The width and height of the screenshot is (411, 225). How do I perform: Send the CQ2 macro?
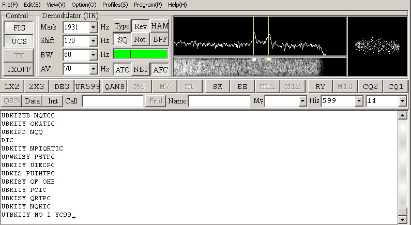(x=370, y=86)
